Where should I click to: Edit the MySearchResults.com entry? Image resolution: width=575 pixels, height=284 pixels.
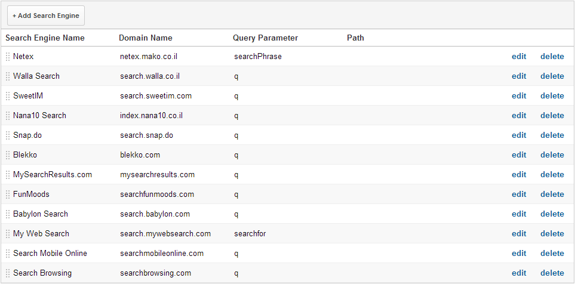click(519, 175)
